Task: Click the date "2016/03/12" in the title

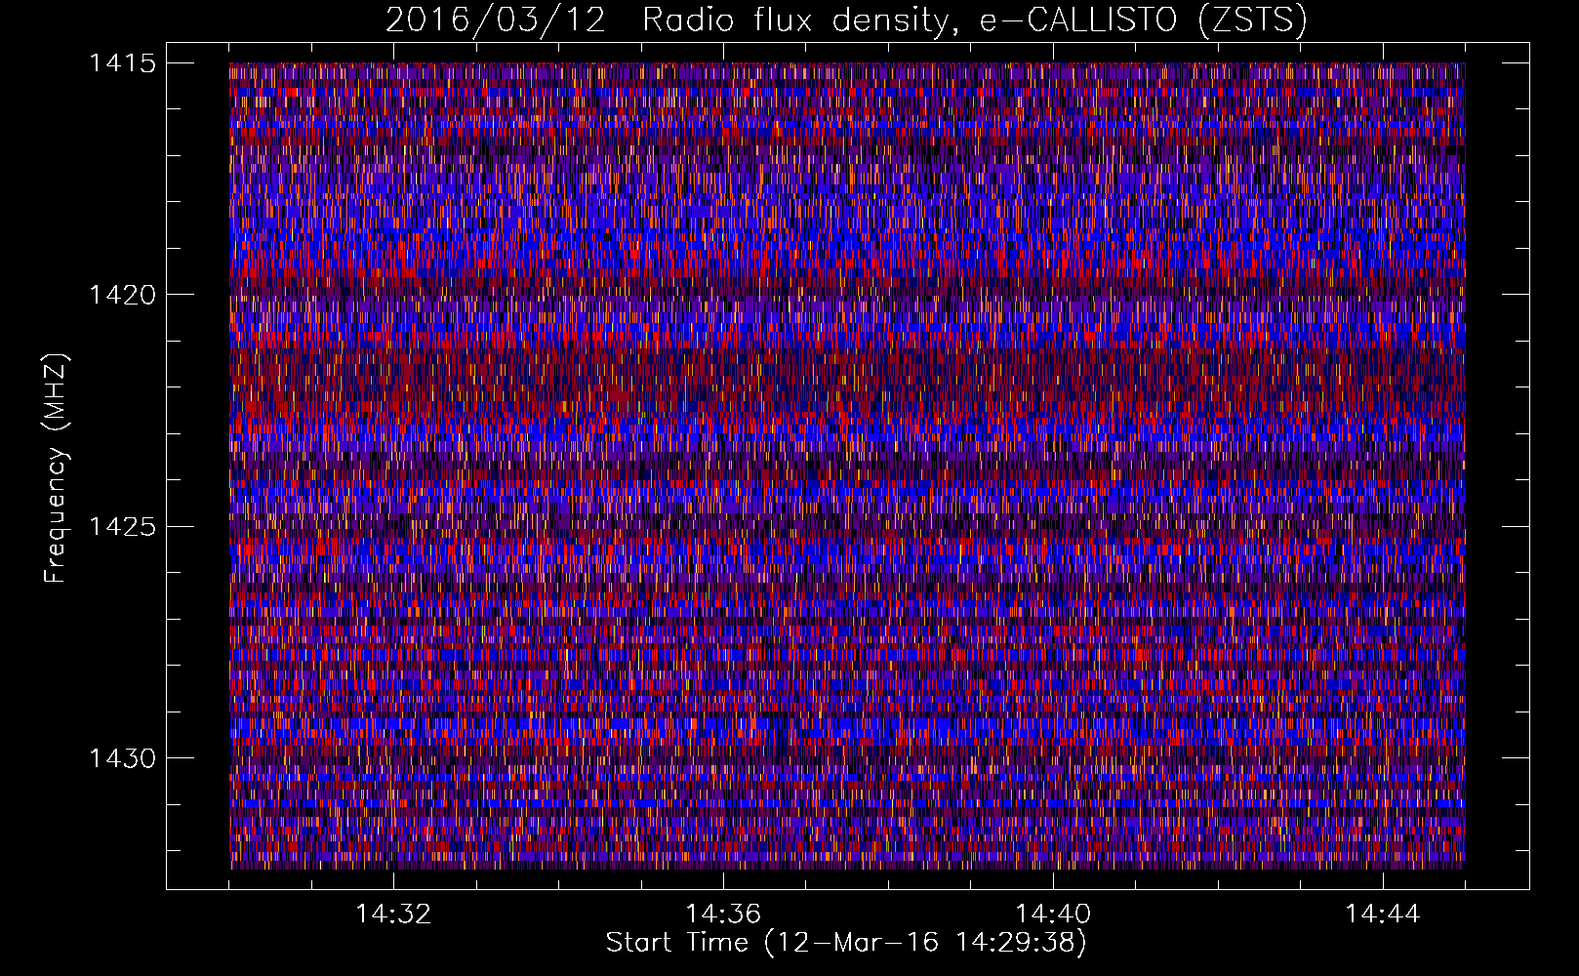Action: pyautogui.click(x=496, y=20)
